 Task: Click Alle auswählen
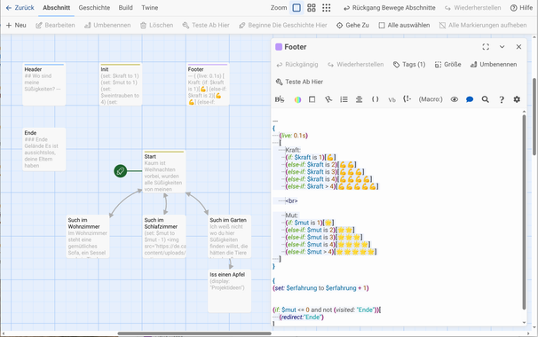(404, 25)
